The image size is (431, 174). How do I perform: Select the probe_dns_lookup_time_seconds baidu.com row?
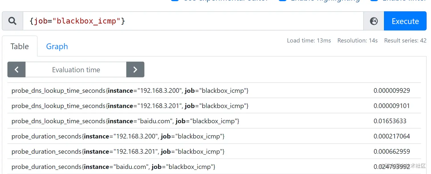[x=214, y=121]
